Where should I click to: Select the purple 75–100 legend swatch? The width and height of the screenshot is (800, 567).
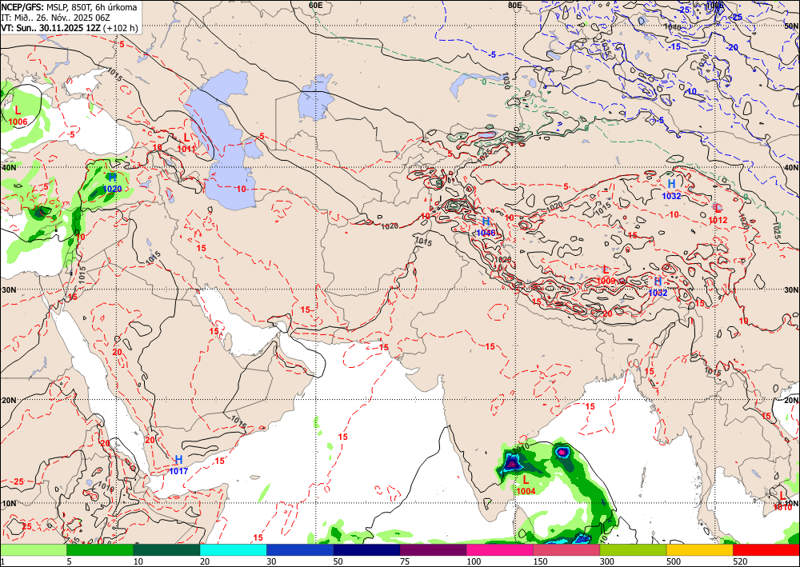433,550
